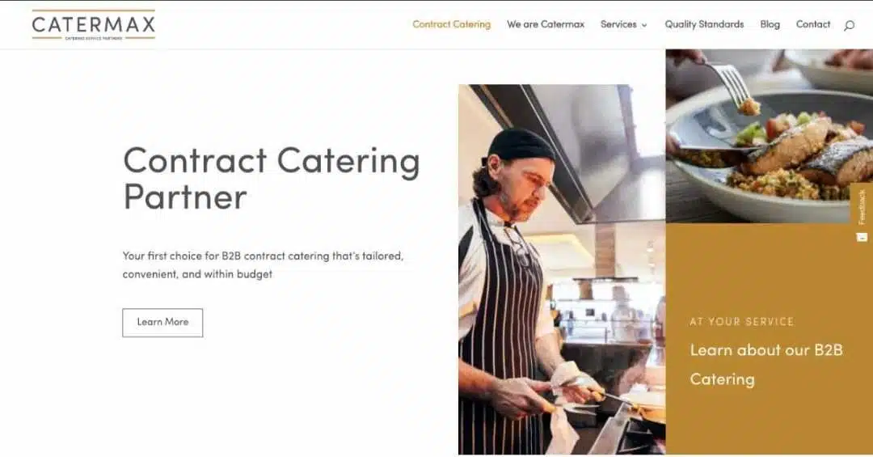Click the chef in striped apron photo

(x=562, y=269)
